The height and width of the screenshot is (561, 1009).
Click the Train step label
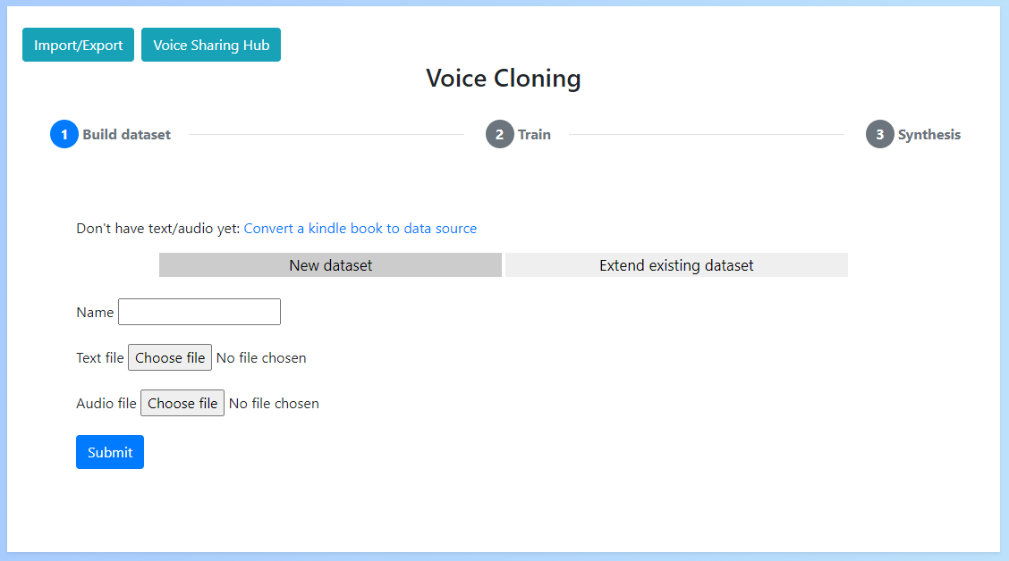click(x=533, y=134)
